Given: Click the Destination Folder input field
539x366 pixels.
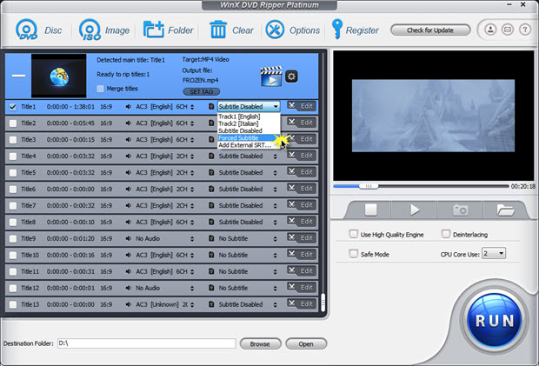Looking at the screenshot, I should (146, 343).
